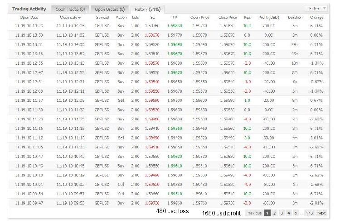The image size is (340, 224).
Task: Go to the Next page
Action: 321,213
